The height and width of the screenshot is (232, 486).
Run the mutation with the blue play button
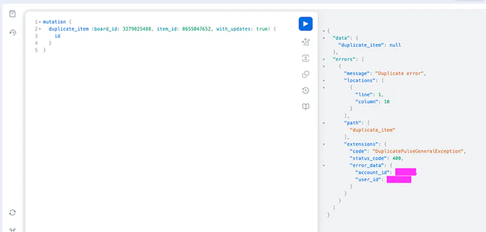point(306,24)
